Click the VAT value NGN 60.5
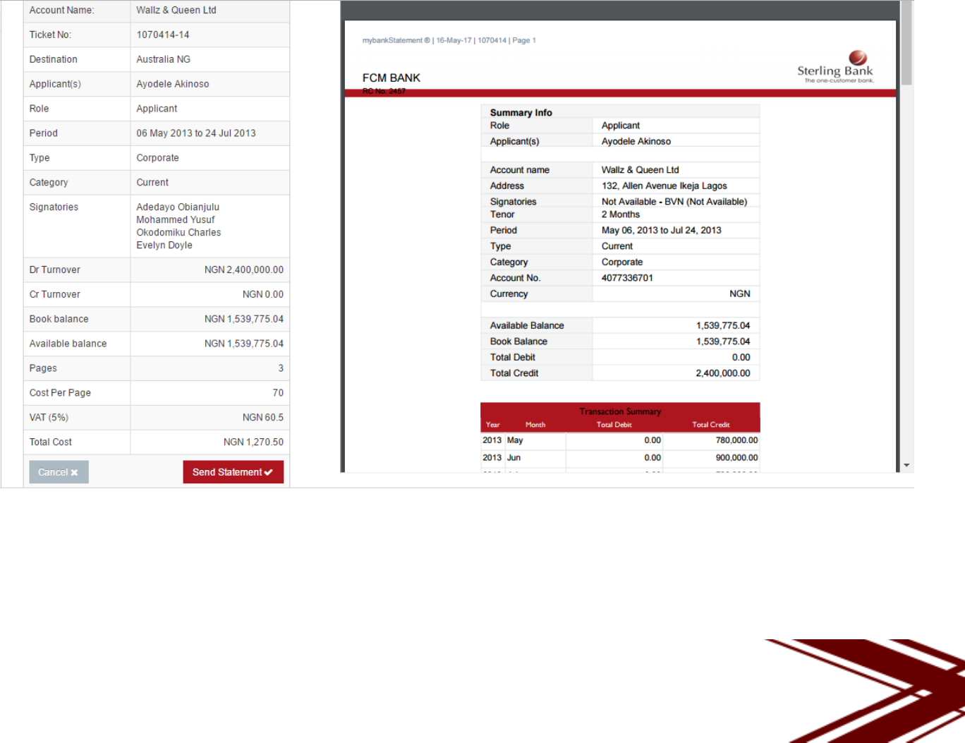965x743 pixels. click(263, 418)
